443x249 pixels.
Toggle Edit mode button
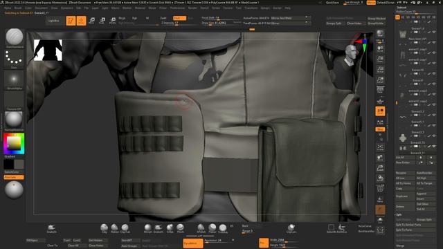coord(71,21)
